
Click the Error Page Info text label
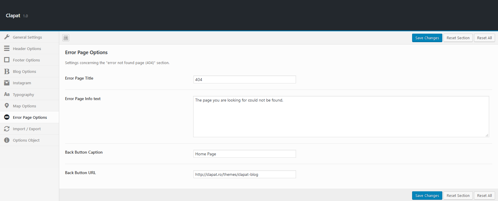pos(83,99)
